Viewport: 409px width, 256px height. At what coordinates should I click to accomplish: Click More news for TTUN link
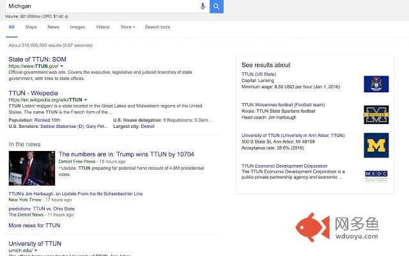(35, 225)
